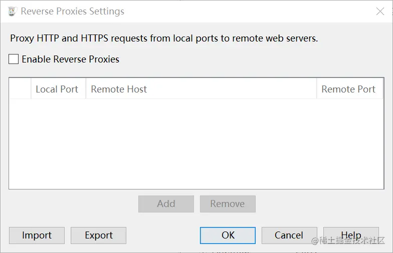Click the 'Reverse Proxies Settings' title text

(x=72, y=11)
